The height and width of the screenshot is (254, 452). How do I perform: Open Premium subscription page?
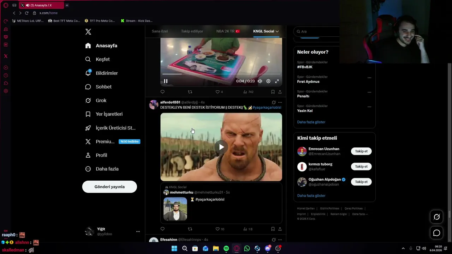pyautogui.click(x=113, y=141)
